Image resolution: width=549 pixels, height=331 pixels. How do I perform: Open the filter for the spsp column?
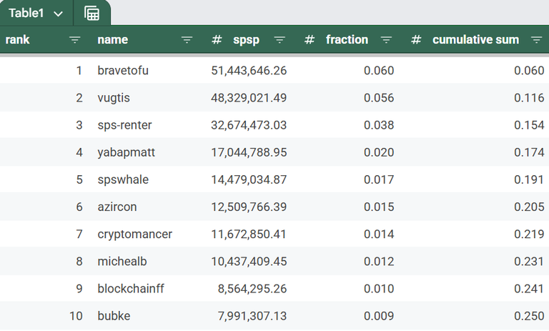(x=280, y=40)
